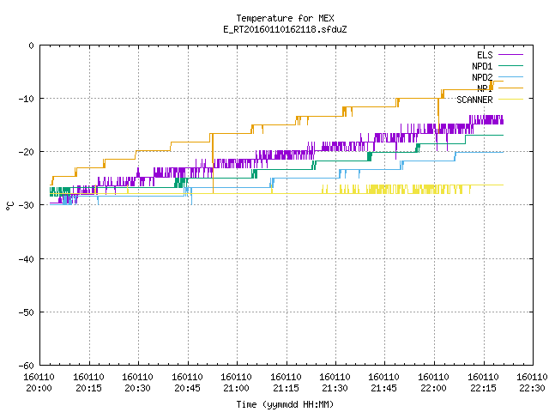Click the °C y-axis unit label

coord(9,206)
